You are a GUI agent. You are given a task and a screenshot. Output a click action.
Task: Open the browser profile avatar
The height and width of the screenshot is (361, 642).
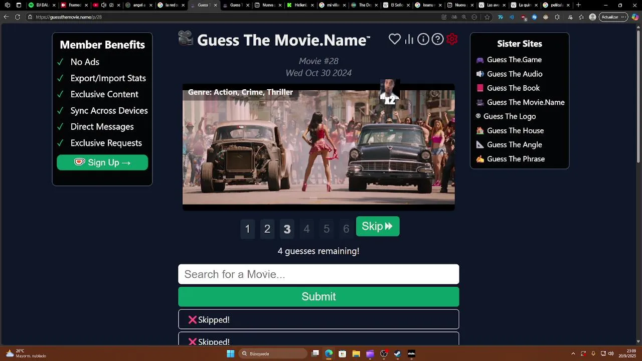click(x=592, y=17)
